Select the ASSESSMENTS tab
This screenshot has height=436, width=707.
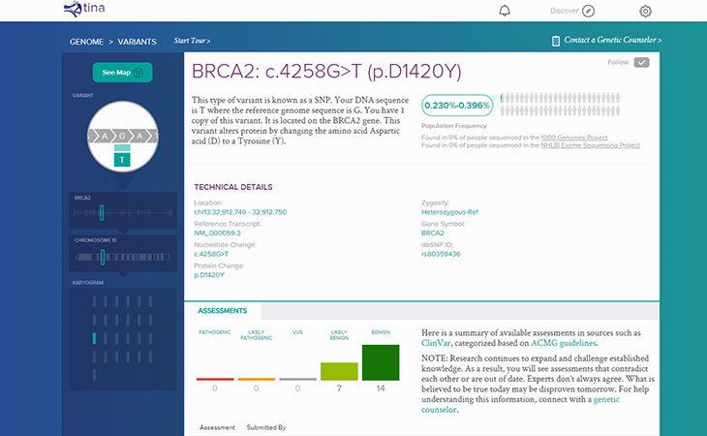[222, 311]
